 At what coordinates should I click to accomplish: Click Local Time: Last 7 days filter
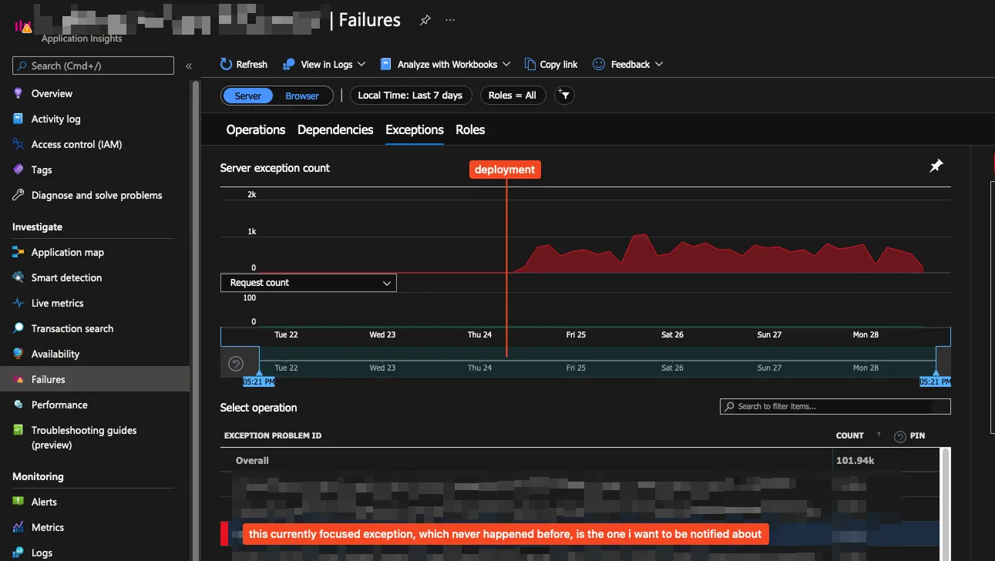pyautogui.click(x=410, y=96)
